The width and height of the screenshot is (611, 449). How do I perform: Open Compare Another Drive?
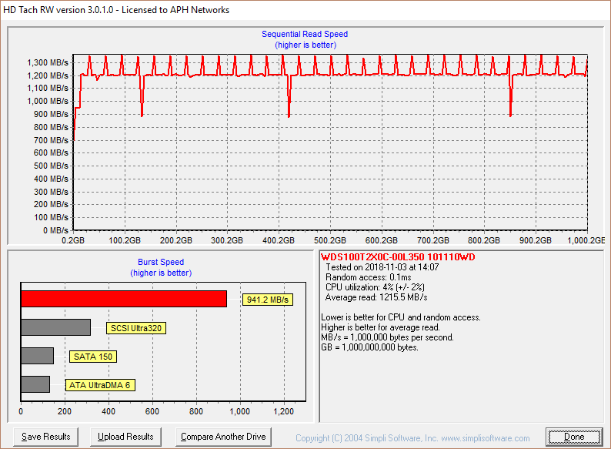point(223,436)
